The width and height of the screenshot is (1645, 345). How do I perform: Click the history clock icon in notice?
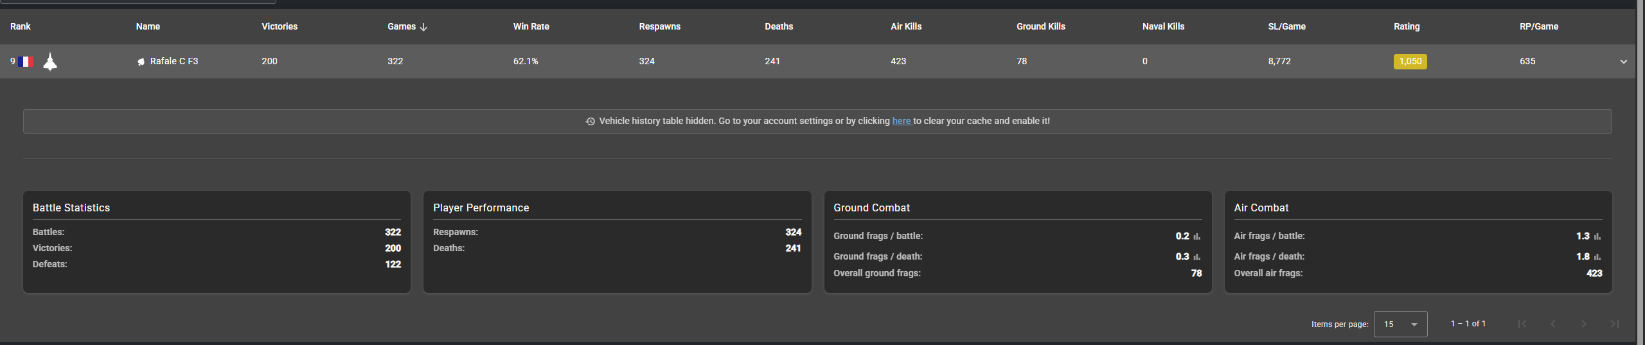[590, 121]
